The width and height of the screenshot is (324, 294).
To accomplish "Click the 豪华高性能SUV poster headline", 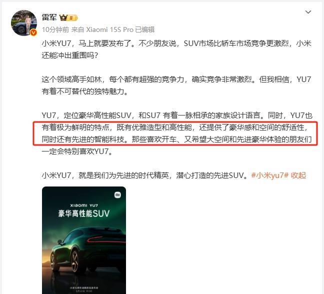I will [83, 213].
